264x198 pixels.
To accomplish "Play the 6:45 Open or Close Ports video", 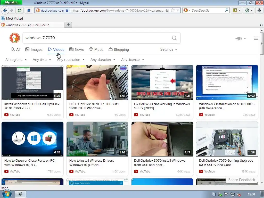I will (32, 139).
